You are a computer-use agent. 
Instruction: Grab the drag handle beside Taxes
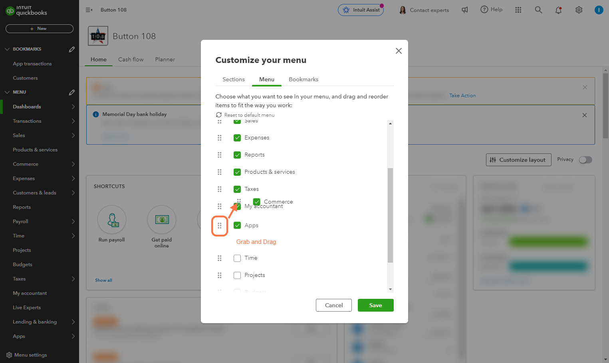(220, 189)
